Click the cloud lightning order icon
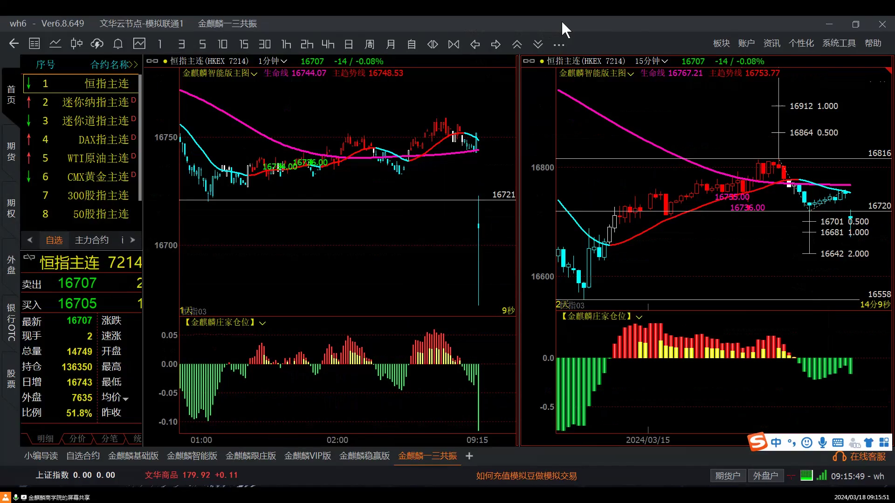 pyautogui.click(x=97, y=44)
